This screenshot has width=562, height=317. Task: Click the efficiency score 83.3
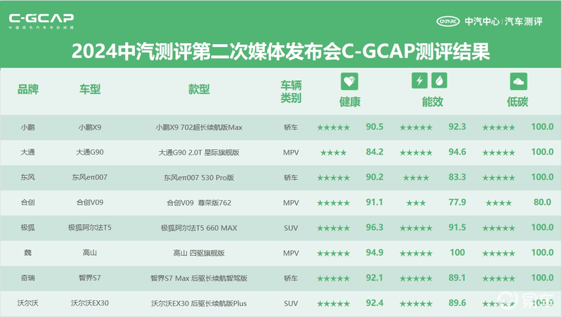457,177
